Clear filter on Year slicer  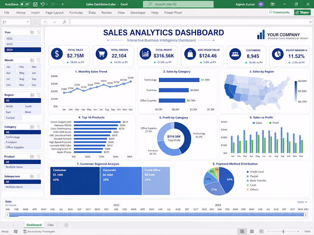[x=39, y=32]
